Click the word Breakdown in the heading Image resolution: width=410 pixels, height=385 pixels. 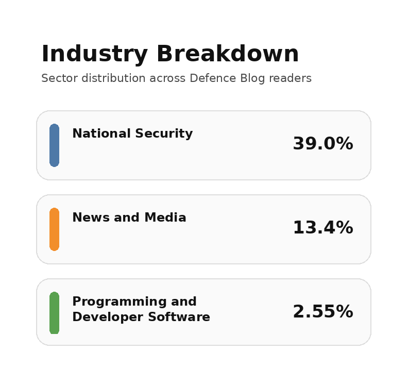pos(228,54)
